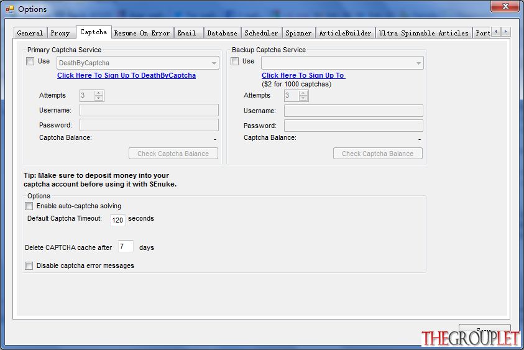Screen dimensions: 524x350
Task: Decrease backup Attempts spinner value
Action: tap(303, 98)
